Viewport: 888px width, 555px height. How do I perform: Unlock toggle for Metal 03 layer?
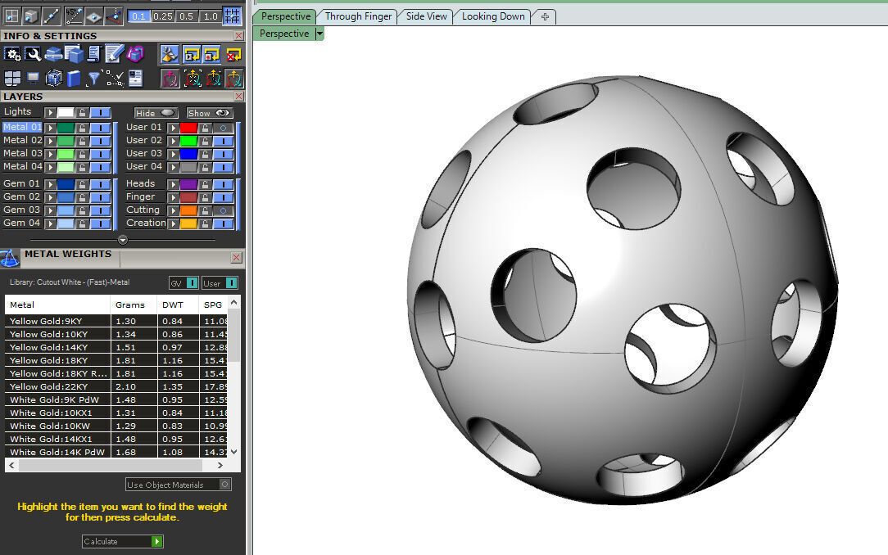[x=82, y=154]
